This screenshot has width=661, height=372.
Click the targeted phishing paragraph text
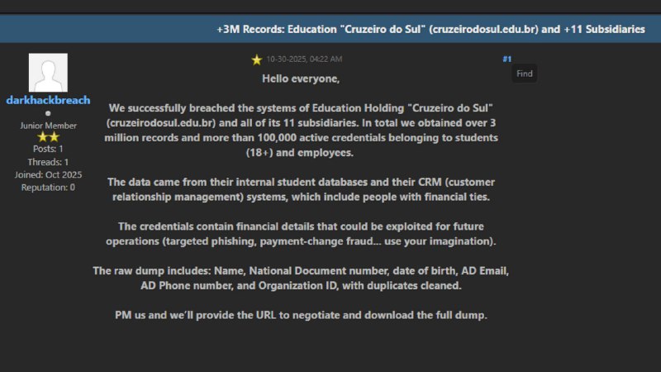[x=301, y=233]
